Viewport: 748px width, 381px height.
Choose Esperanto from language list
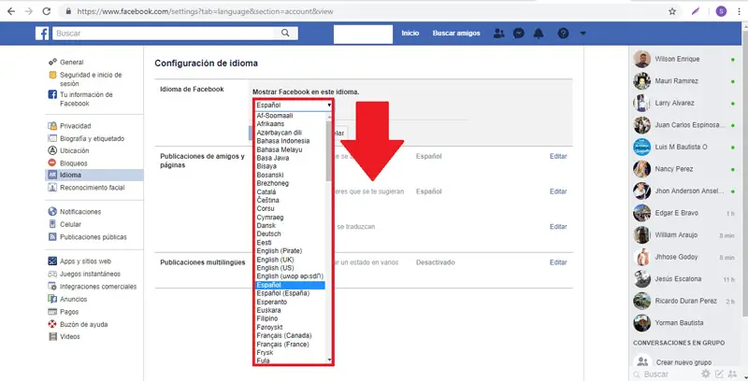[272, 302]
